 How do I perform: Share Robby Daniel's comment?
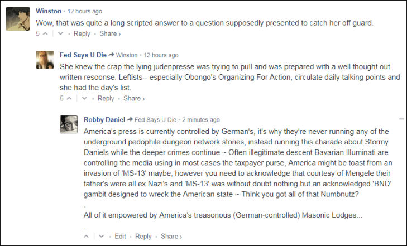coord(171,237)
